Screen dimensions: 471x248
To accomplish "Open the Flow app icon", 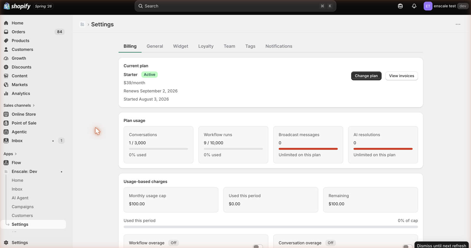I will (x=6, y=162).
